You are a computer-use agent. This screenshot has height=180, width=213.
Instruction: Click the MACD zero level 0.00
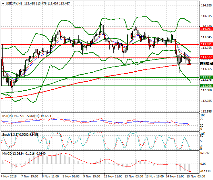point(203,164)
